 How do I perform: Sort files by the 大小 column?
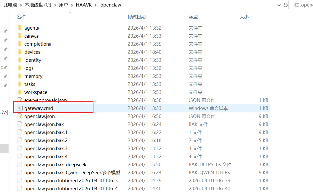pos(244,17)
